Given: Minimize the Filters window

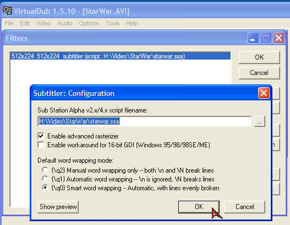Looking at the screenshot, I should (253, 38).
